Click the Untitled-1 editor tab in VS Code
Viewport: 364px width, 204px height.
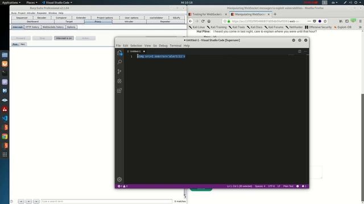[x=135, y=52]
